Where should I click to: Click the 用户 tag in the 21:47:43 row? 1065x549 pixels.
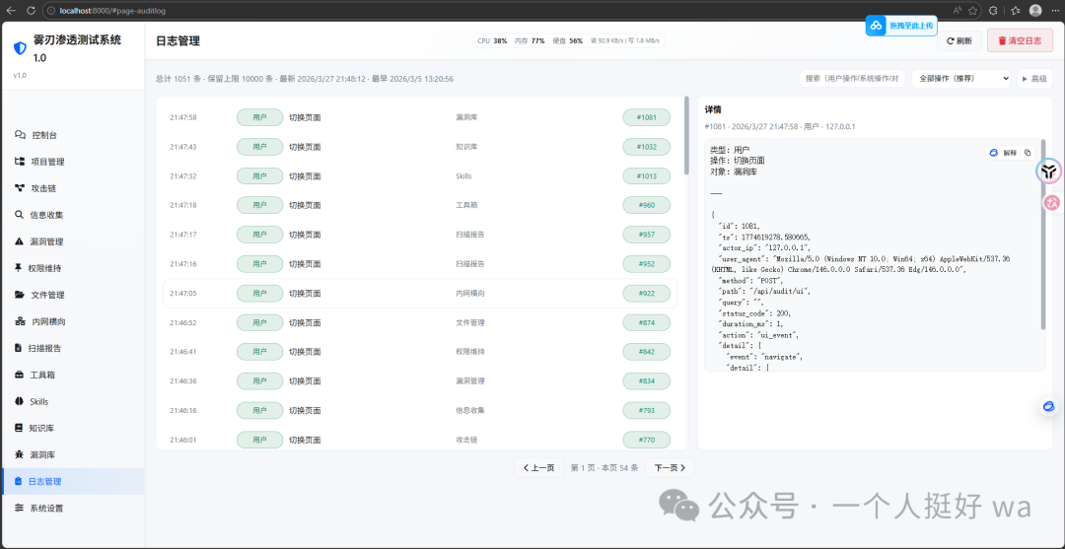coord(259,147)
